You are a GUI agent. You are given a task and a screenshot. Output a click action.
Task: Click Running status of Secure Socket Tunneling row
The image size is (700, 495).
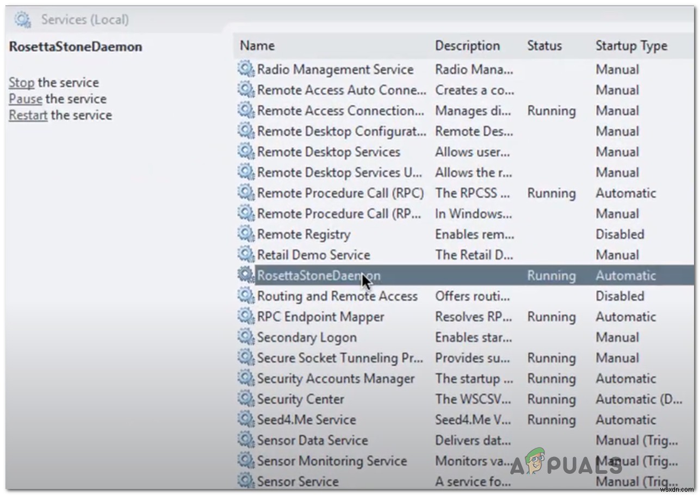point(551,358)
